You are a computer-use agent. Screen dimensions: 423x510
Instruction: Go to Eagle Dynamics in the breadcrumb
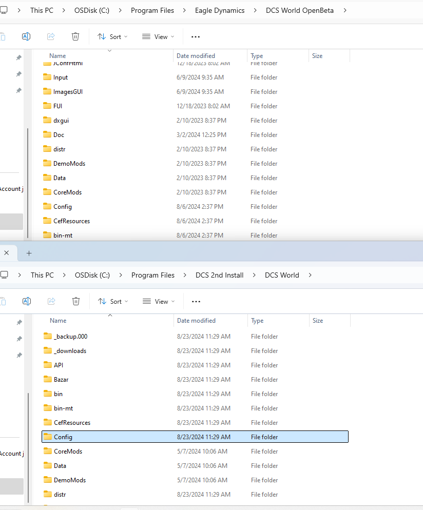(x=220, y=10)
